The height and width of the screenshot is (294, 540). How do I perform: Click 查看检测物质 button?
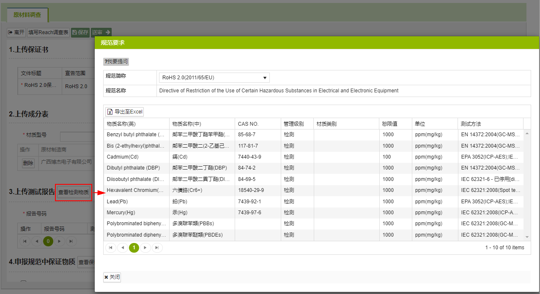[x=74, y=192]
